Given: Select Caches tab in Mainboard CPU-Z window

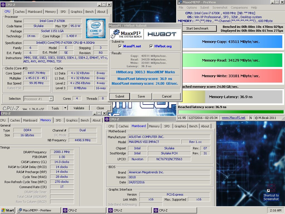Looking at the screenshot, I should coord(123,126).
